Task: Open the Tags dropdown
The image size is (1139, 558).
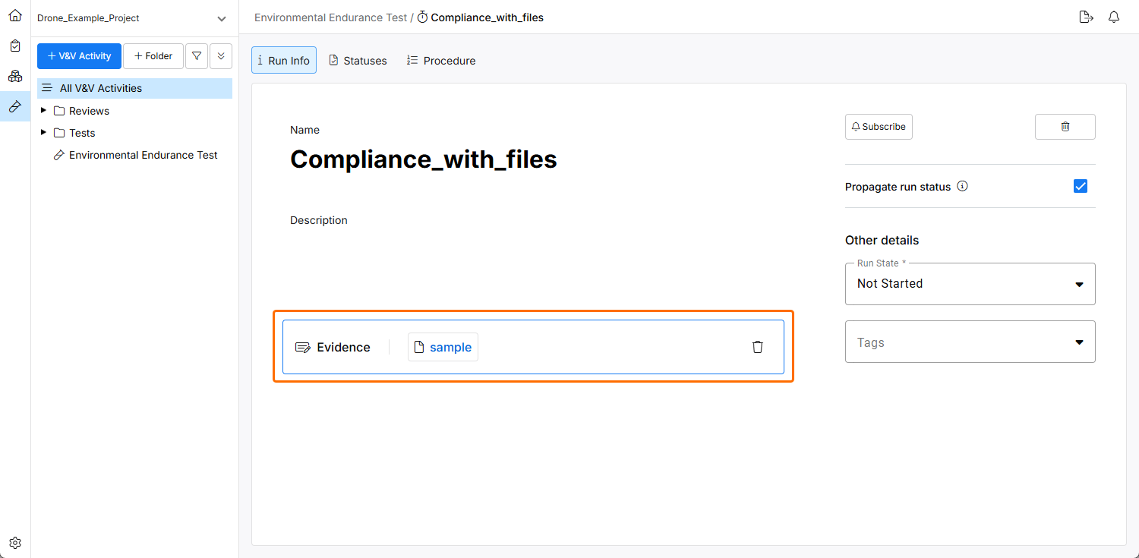Action: [970, 342]
